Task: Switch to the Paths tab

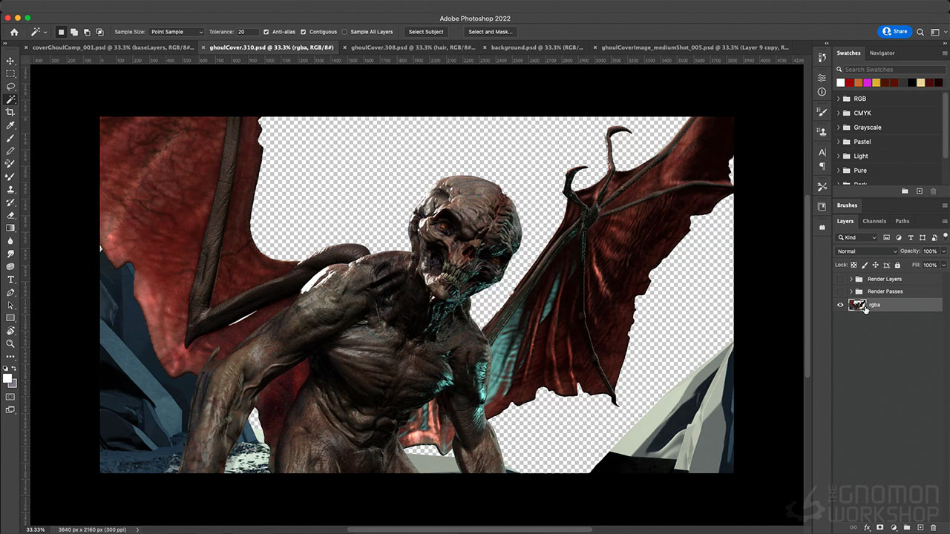Action: click(x=902, y=221)
